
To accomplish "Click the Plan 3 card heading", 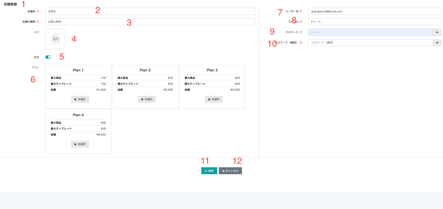I will tap(212, 70).
